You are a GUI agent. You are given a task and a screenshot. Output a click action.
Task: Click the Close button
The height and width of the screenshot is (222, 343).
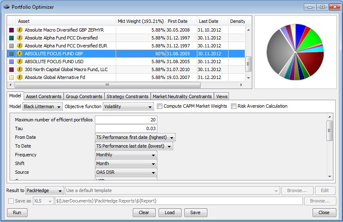coord(324,212)
